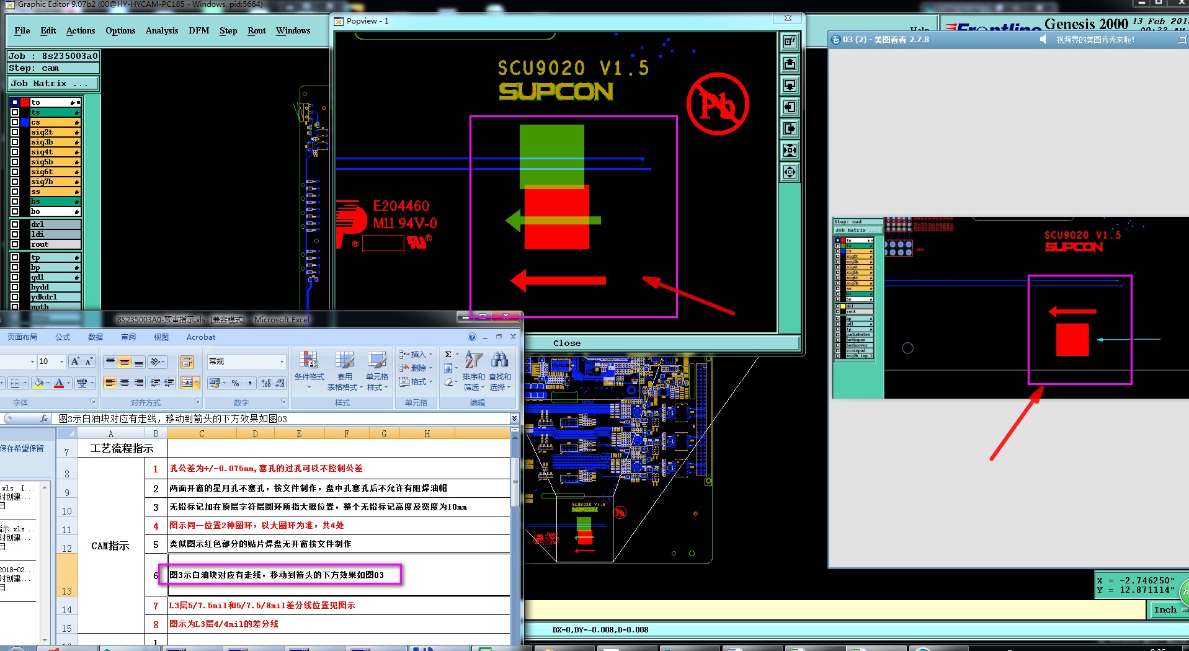Center cell text horizontally in Excel
This screenshot has width=1189, height=651.
point(125,383)
